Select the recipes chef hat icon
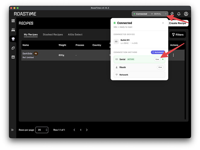 click(x=13, y=39)
